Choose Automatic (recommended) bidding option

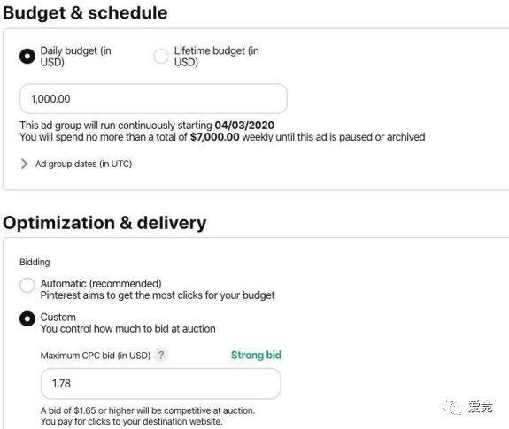[x=27, y=285]
